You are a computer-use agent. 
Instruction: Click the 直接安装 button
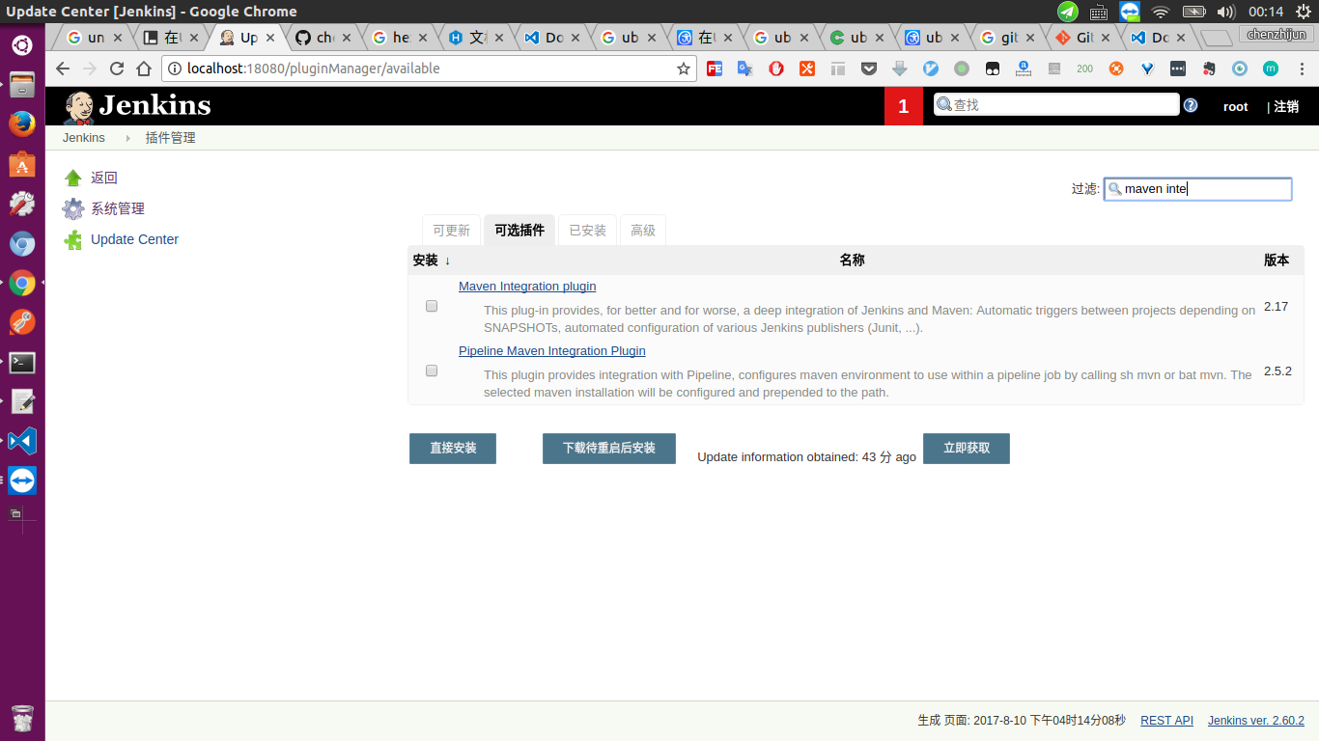453,449
